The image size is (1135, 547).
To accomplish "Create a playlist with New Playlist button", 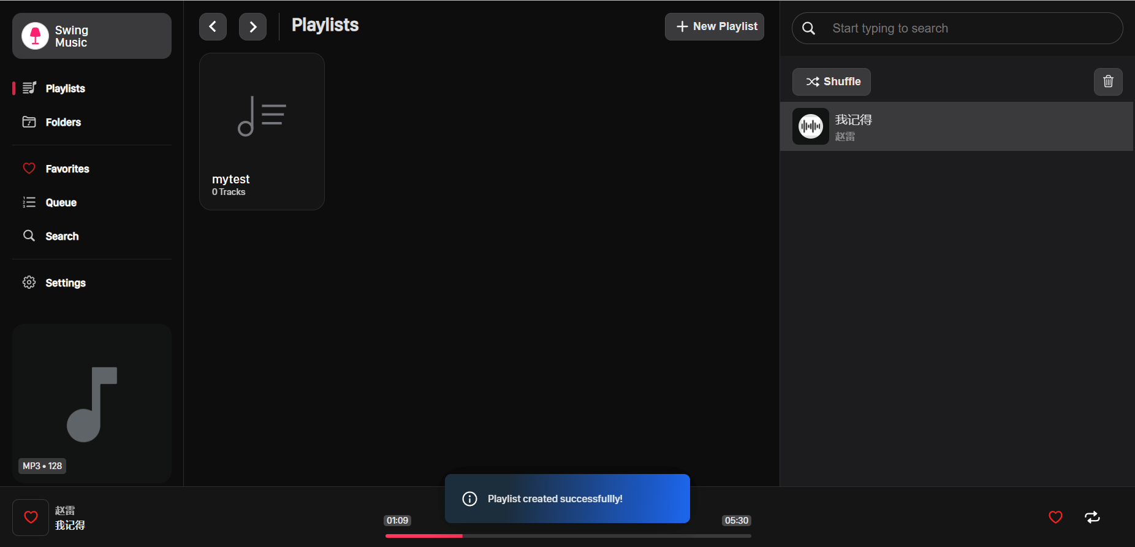I will [x=714, y=26].
